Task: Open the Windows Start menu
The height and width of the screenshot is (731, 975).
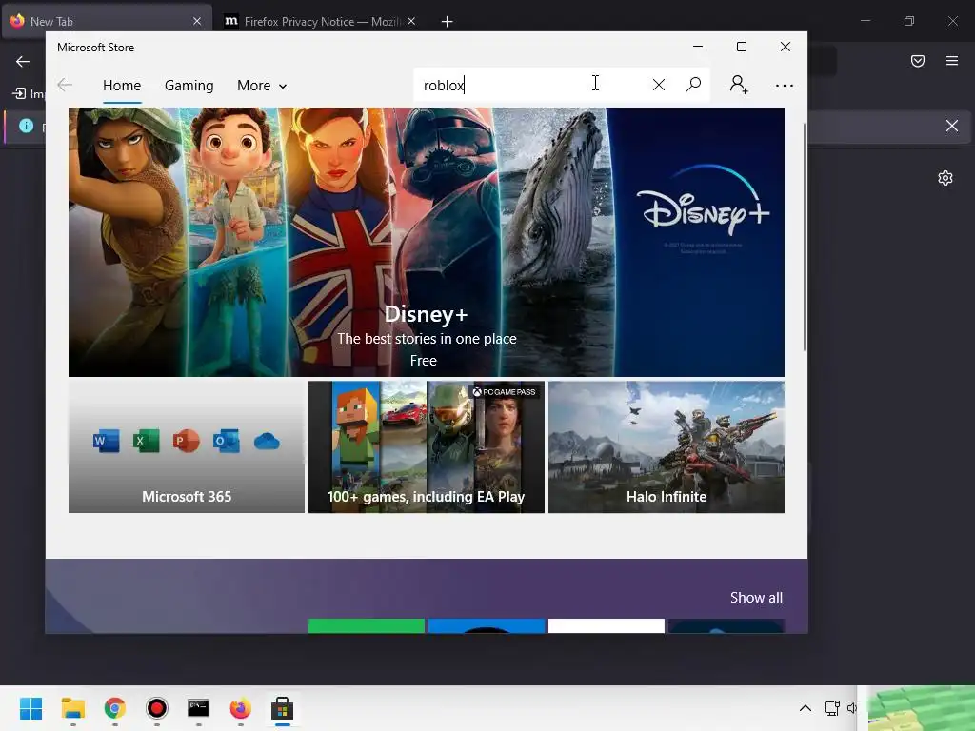Action: (31, 708)
